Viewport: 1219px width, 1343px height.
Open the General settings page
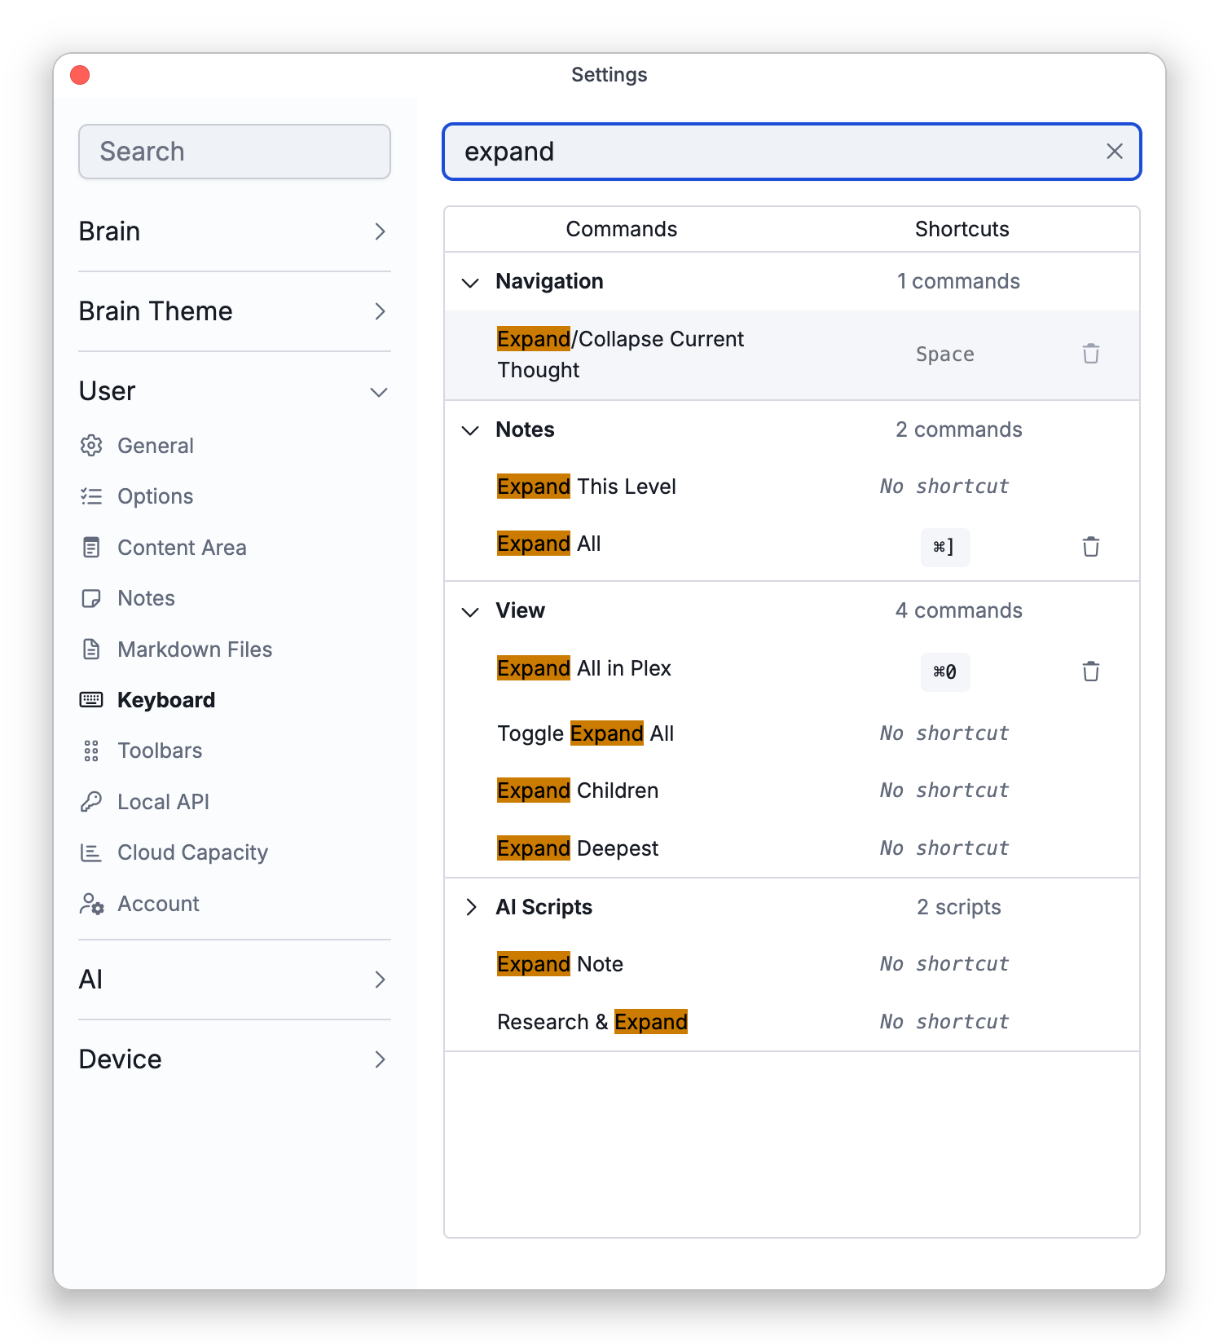(x=156, y=446)
